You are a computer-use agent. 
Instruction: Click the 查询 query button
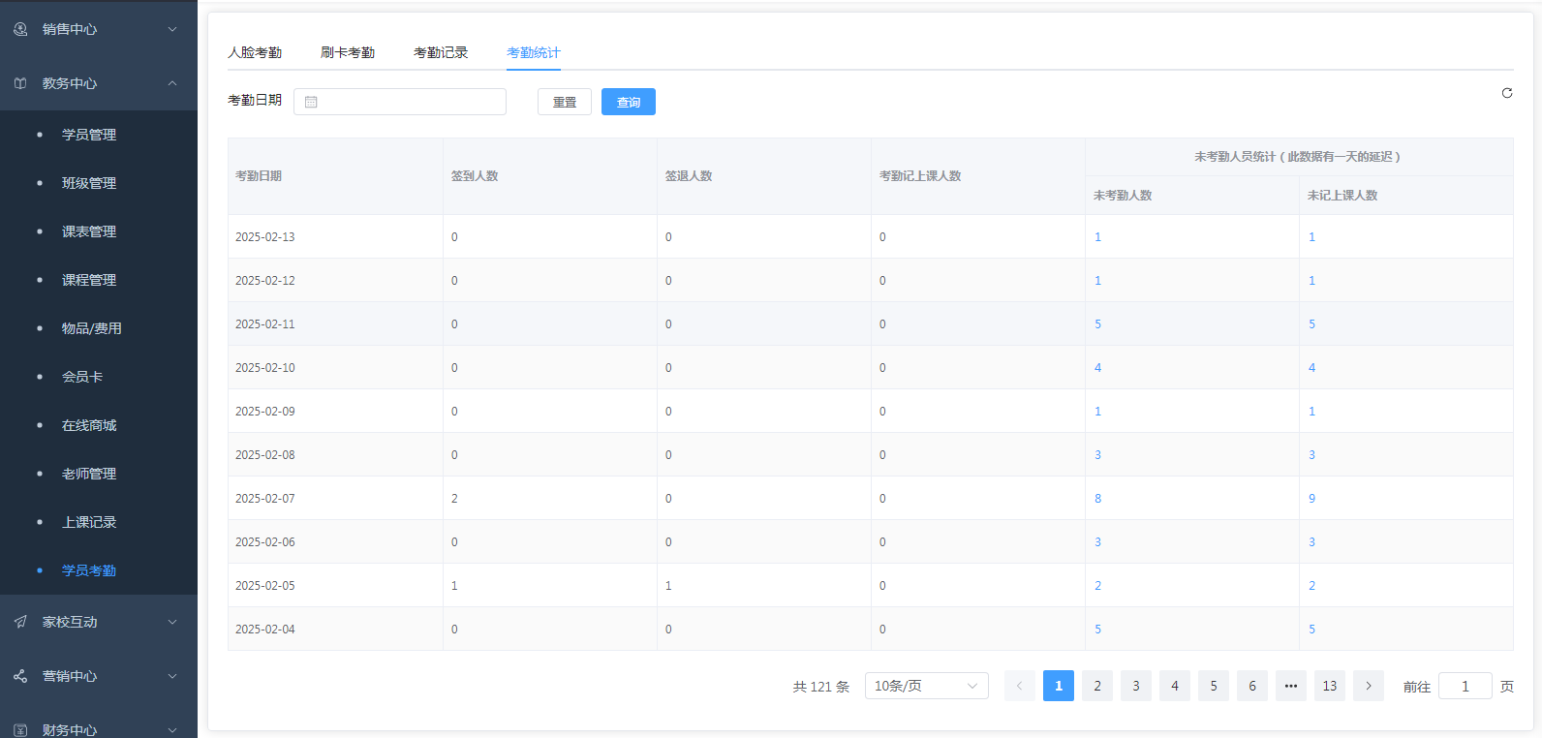[x=629, y=102]
